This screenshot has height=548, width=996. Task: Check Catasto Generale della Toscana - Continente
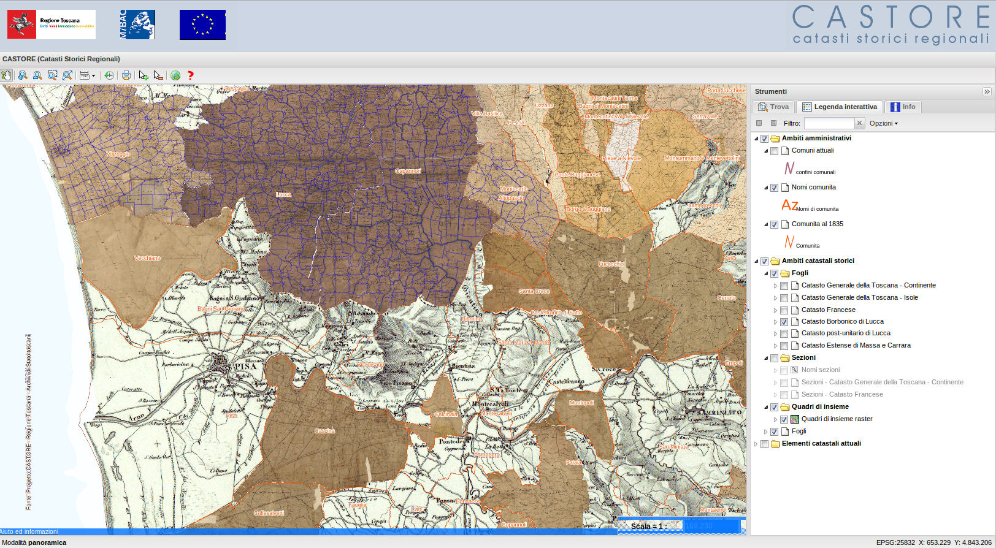pyautogui.click(x=784, y=286)
